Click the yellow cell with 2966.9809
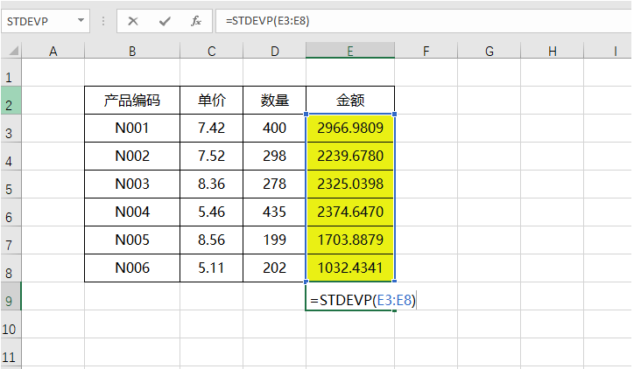This screenshot has width=634, height=369. [x=349, y=129]
